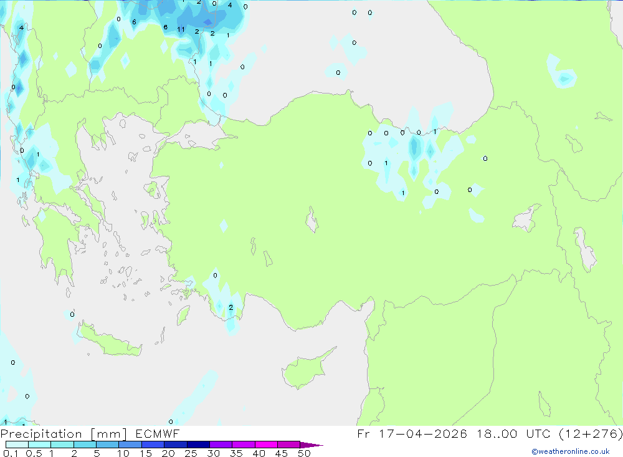Click legend label "25"
Viewport: 623px width, 457px height.
pyautogui.click(x=191, y=453)
